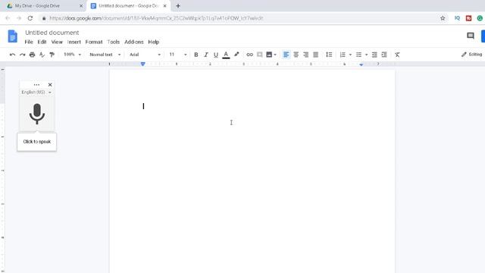Click the browser Forward button
Viewport: 485px width, 273px height.
click(x=19, y=18)
